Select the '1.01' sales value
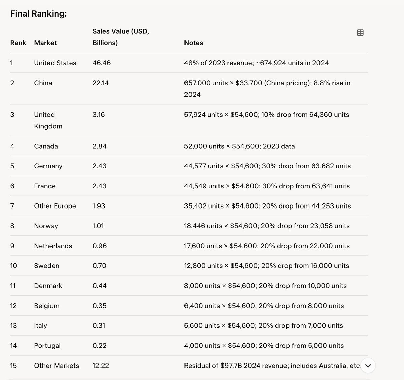Viewport: 404px width, 380px height. click(x=98, y=226)
